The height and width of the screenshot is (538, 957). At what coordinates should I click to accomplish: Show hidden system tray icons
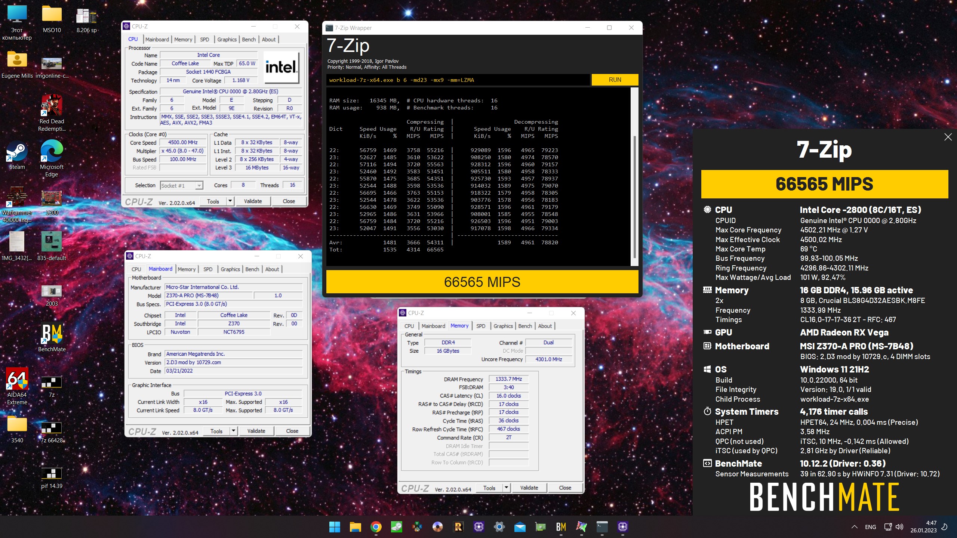(854, 527)
